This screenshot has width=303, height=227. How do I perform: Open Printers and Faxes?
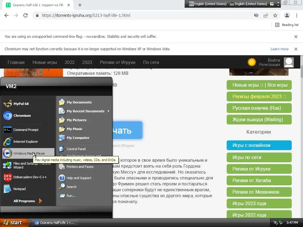pos(84,167)
